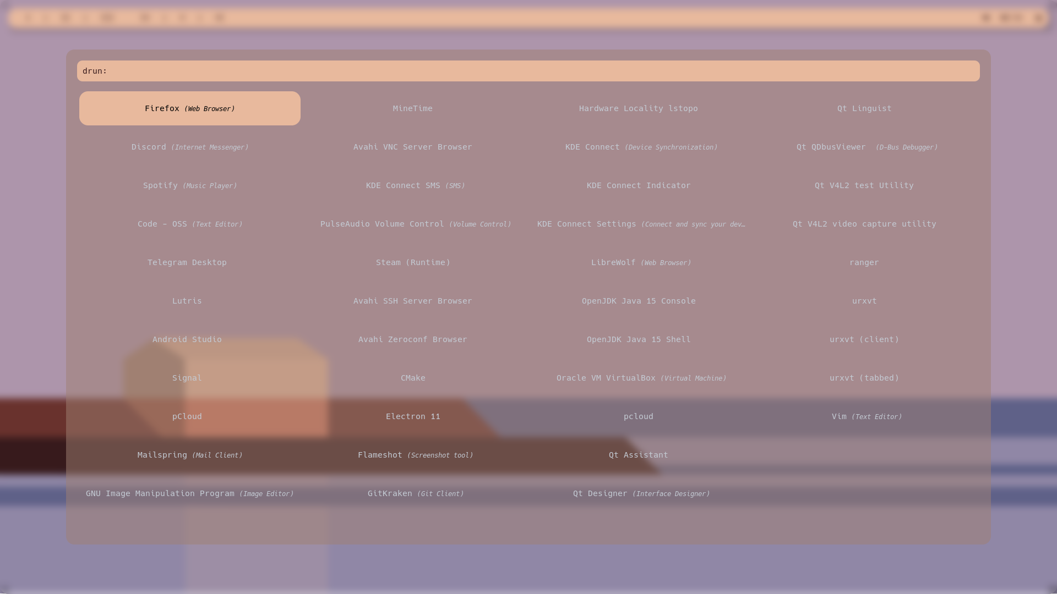Open GitKraken Git Client
The width and height of the screenshot is (1057, 594).
point(415,493)
